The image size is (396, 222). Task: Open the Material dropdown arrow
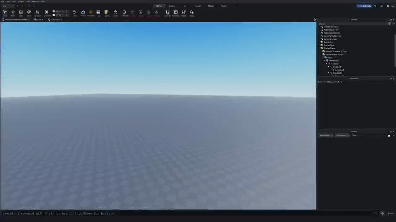pos(128,12)
